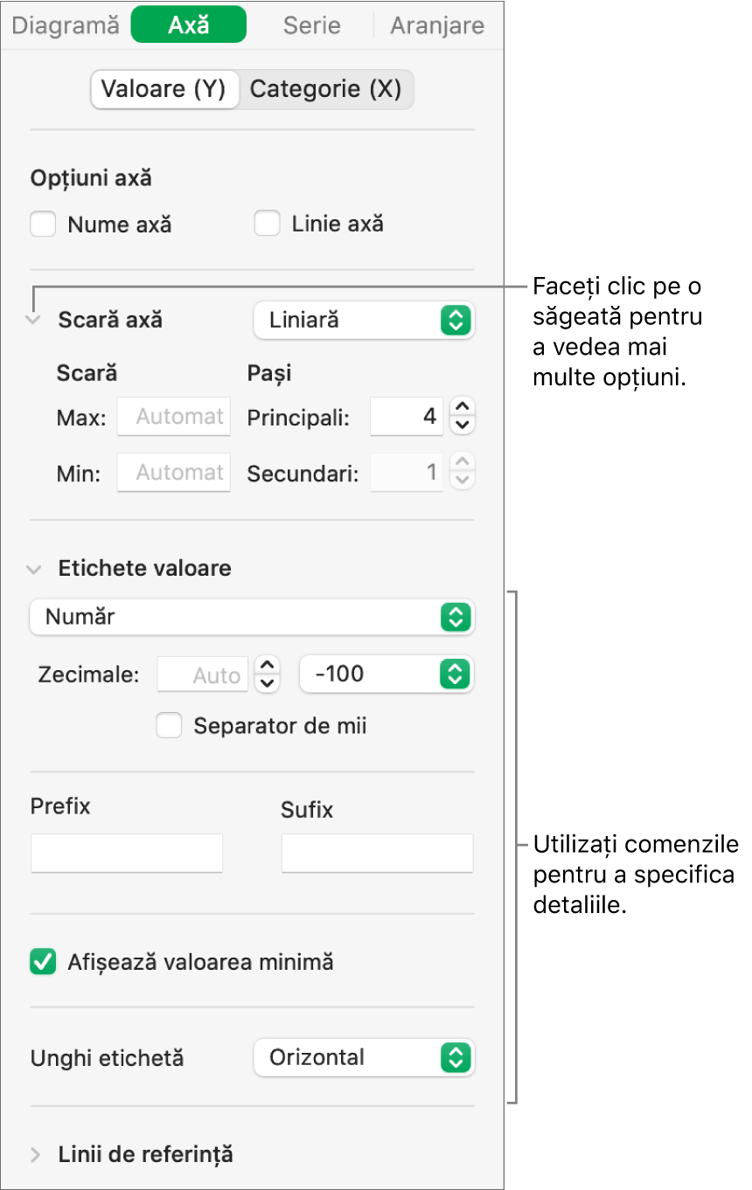The height and width of the screenshot is (1190, 752).
Task: Select the Categorie (X) axis button
Action: [325, 89]
